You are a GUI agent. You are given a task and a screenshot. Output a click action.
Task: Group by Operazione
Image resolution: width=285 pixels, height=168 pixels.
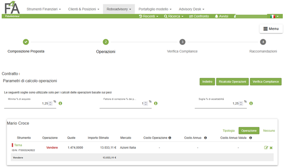click(249, 131)
